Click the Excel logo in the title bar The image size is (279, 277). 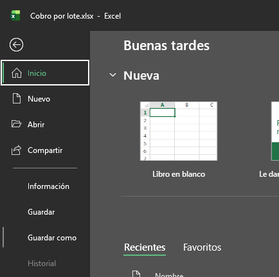pos(15,15)
